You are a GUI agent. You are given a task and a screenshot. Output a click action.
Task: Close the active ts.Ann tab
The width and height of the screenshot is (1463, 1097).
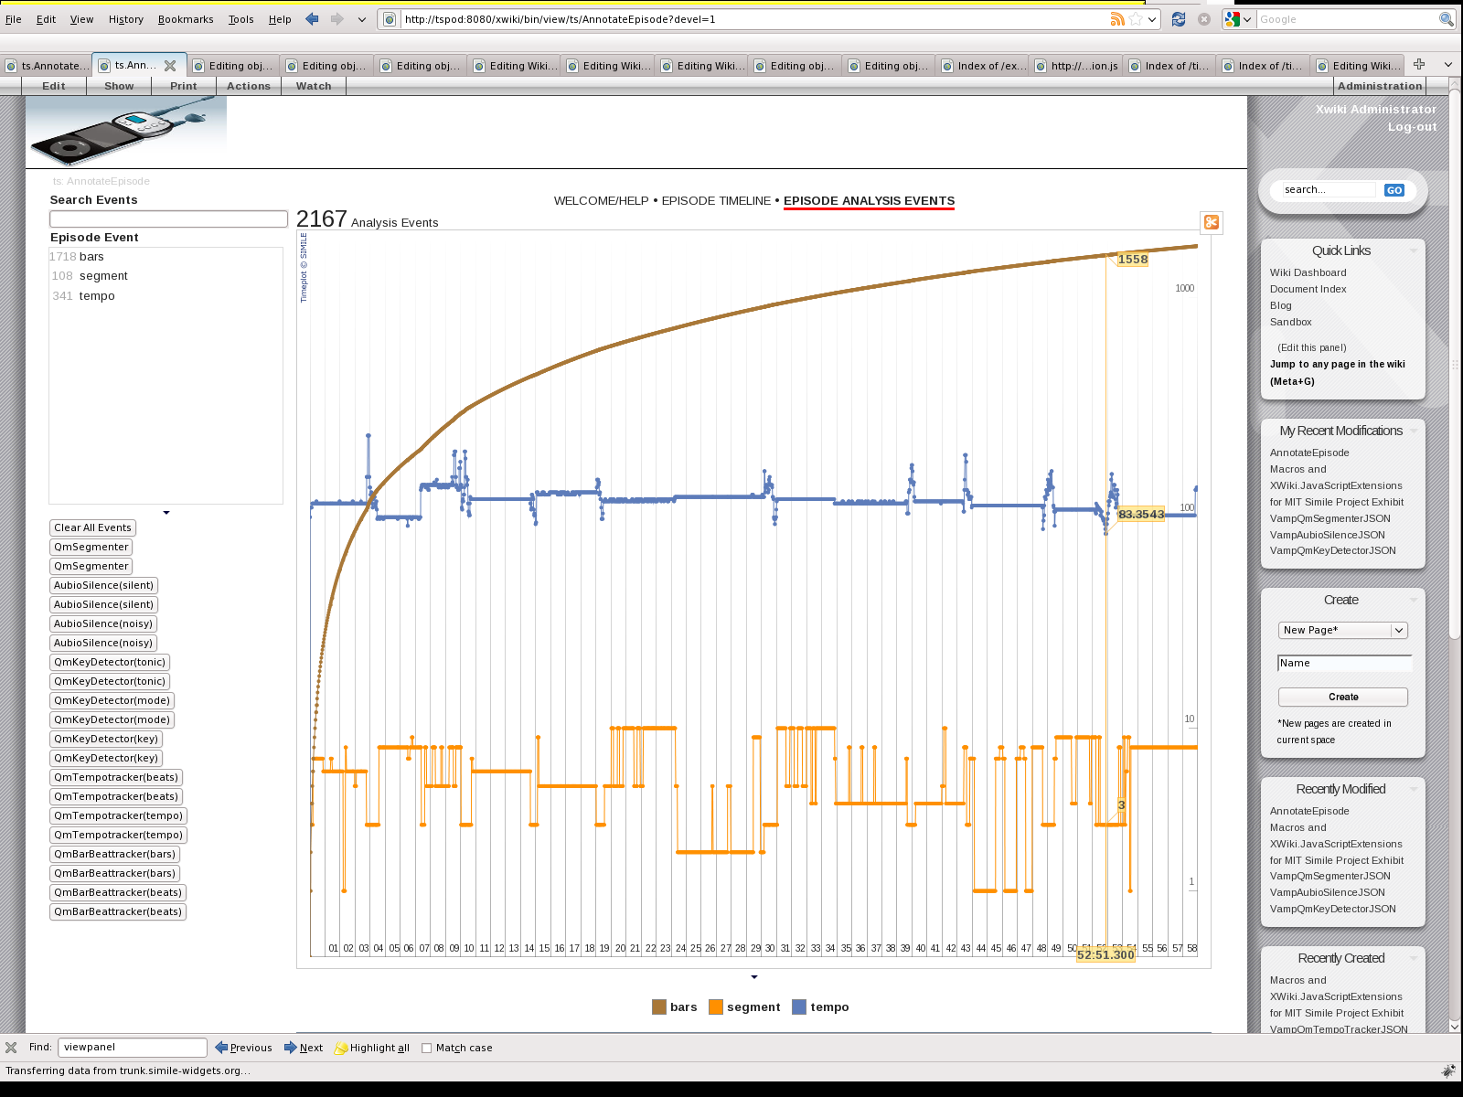coord(170,66)
